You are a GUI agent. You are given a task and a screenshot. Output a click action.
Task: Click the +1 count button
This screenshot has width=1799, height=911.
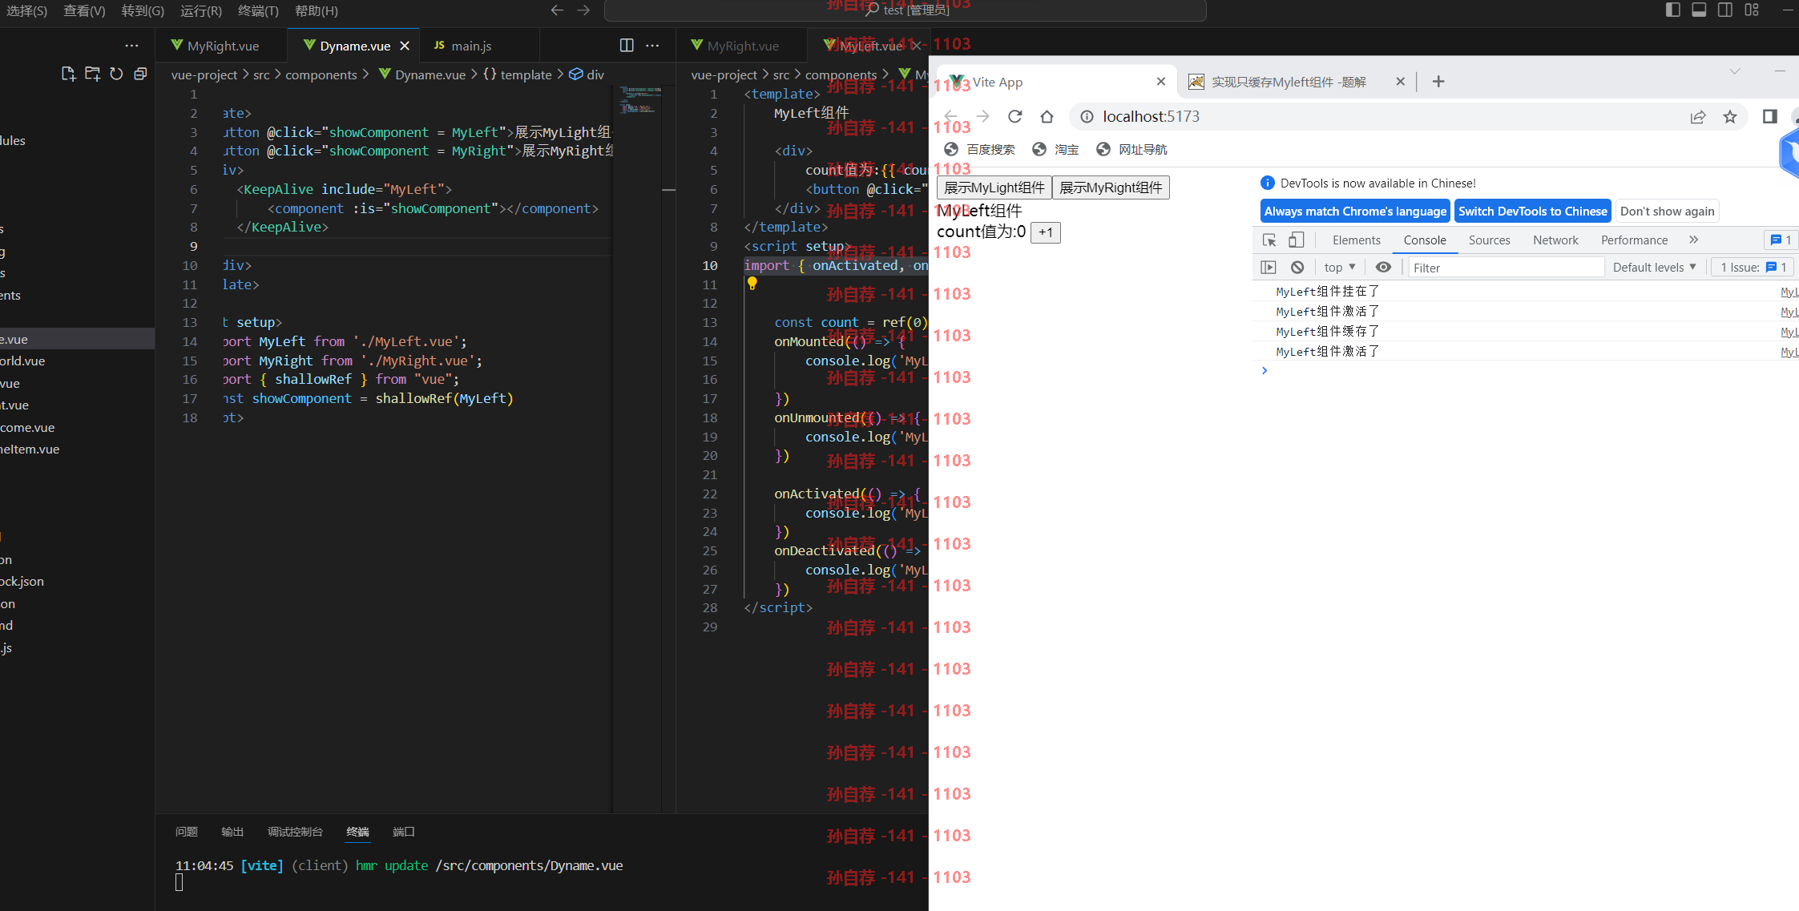click(x=1045, y=232)
